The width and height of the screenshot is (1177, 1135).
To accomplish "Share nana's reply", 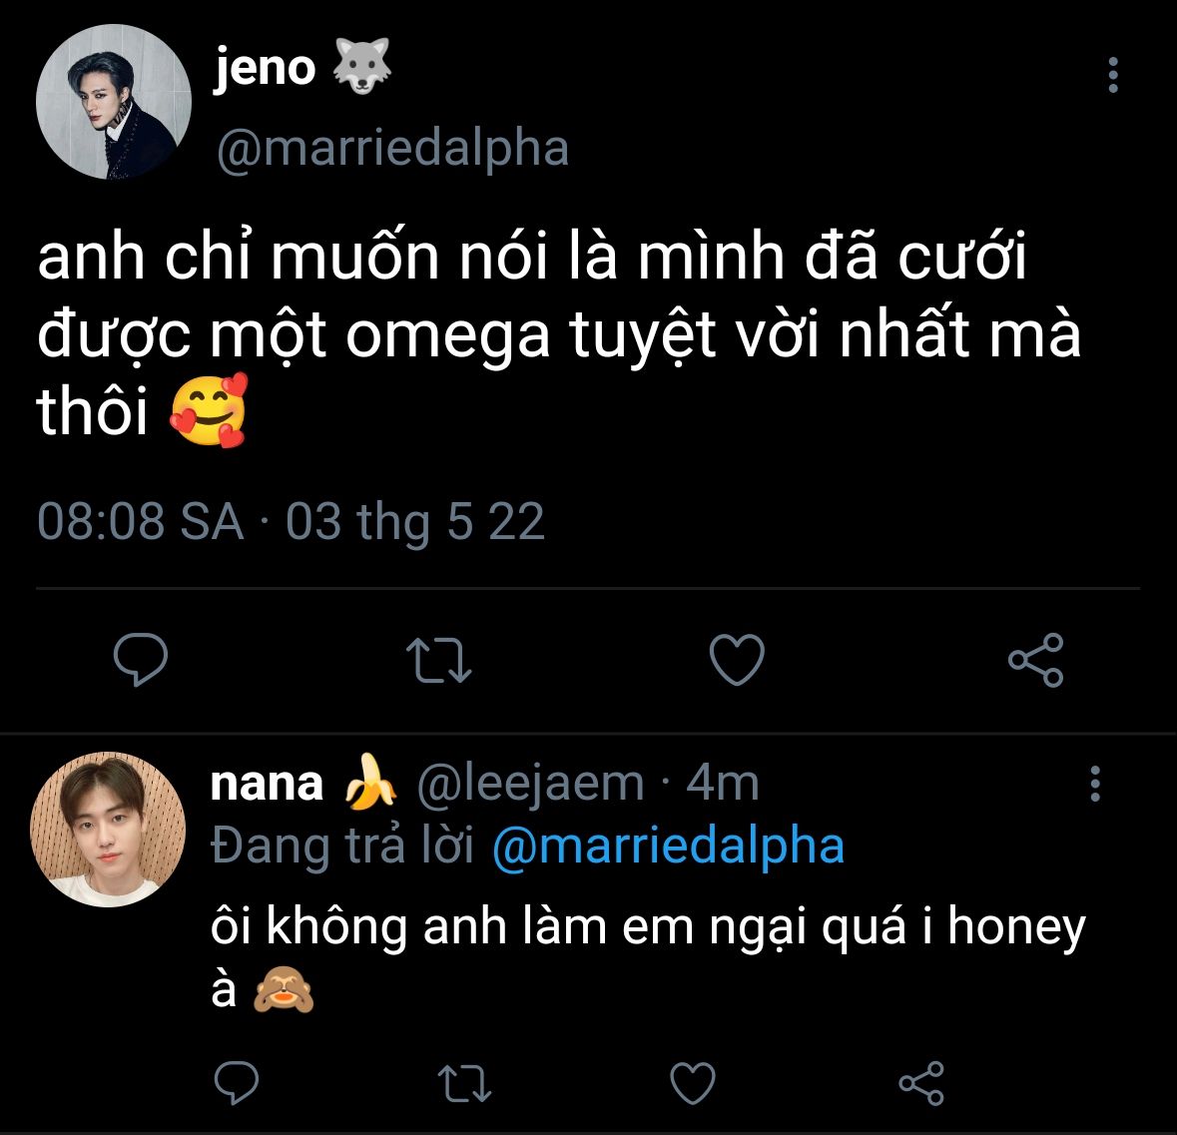I will click(x=920, y=1083).
